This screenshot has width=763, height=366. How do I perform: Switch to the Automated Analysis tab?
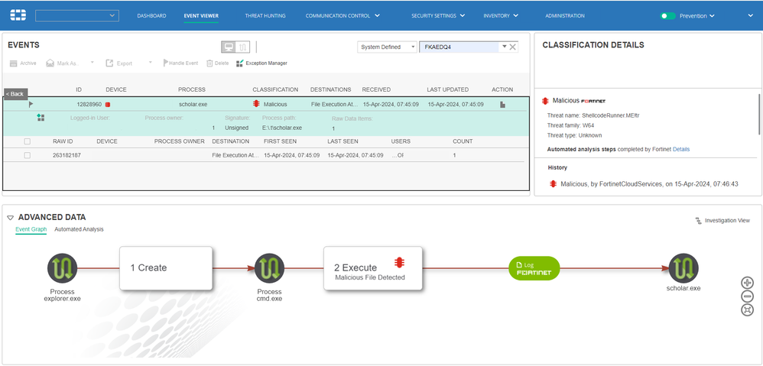click(79, 229)
